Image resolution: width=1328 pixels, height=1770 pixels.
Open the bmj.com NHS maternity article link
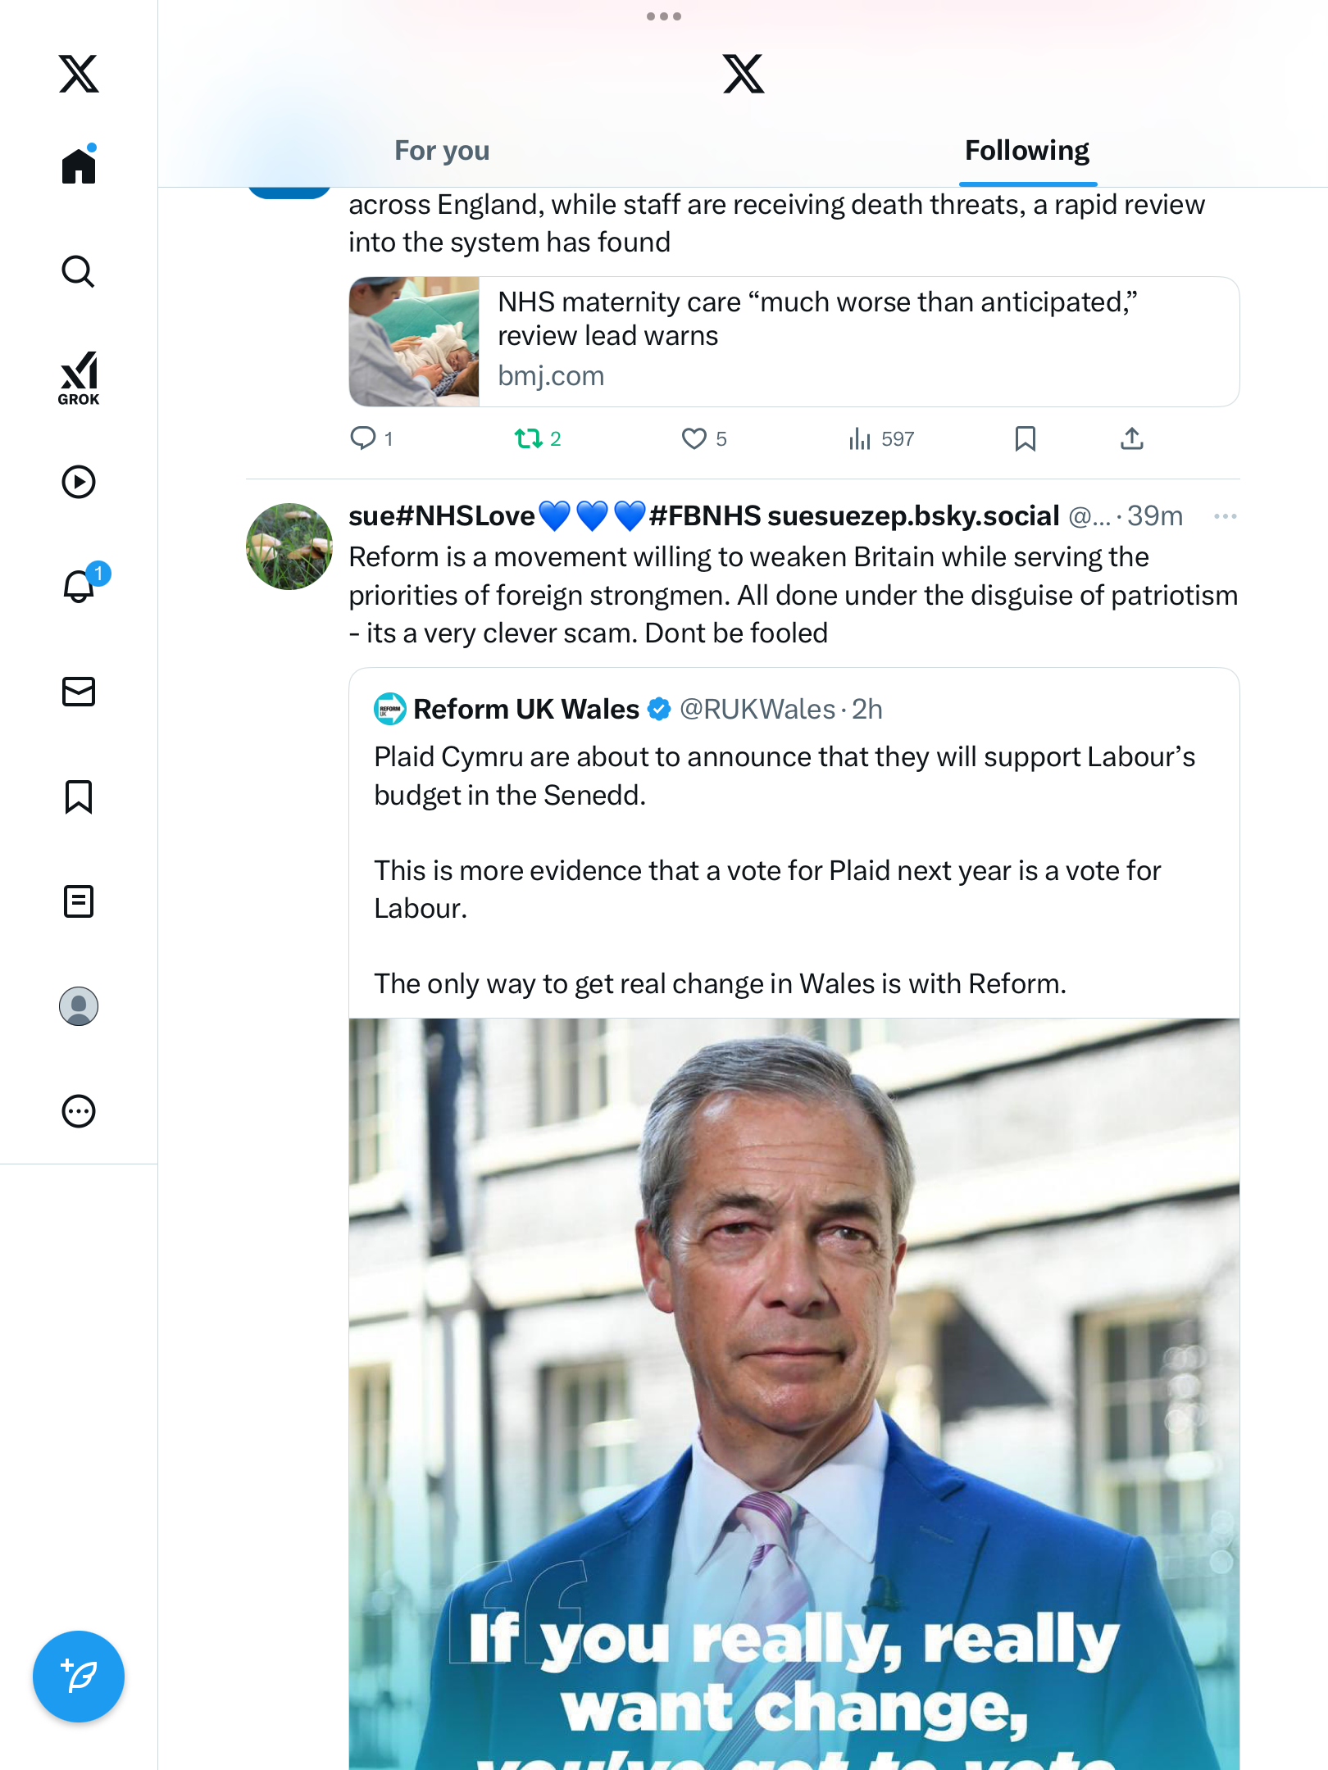tap(794, 342)
